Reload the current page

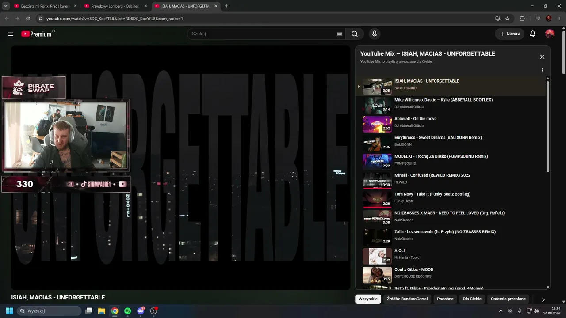point(28,19)
